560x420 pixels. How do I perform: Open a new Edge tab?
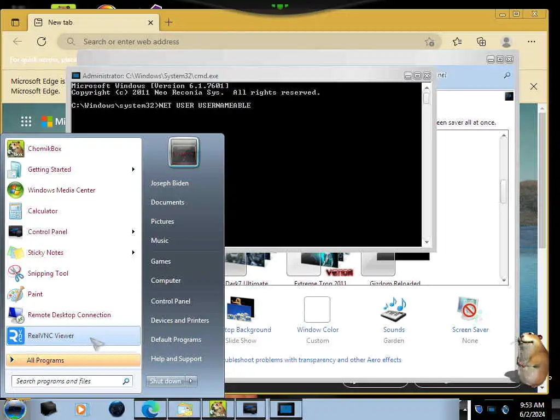168,22
